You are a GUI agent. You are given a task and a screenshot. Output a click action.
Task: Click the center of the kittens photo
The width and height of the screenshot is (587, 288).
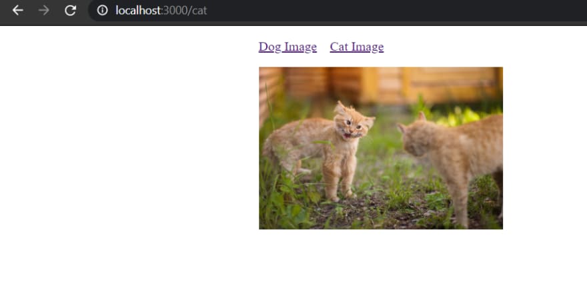pyautogui.click(x=381, y=148)
